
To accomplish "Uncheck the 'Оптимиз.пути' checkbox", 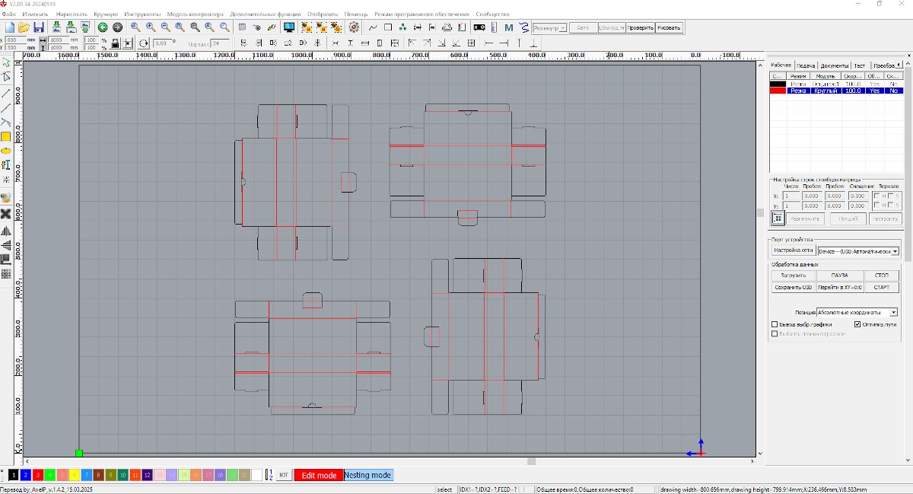I will click(x=857, y=324).
